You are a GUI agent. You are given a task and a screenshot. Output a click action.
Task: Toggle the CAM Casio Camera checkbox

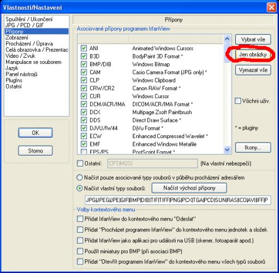click(84, 72)
